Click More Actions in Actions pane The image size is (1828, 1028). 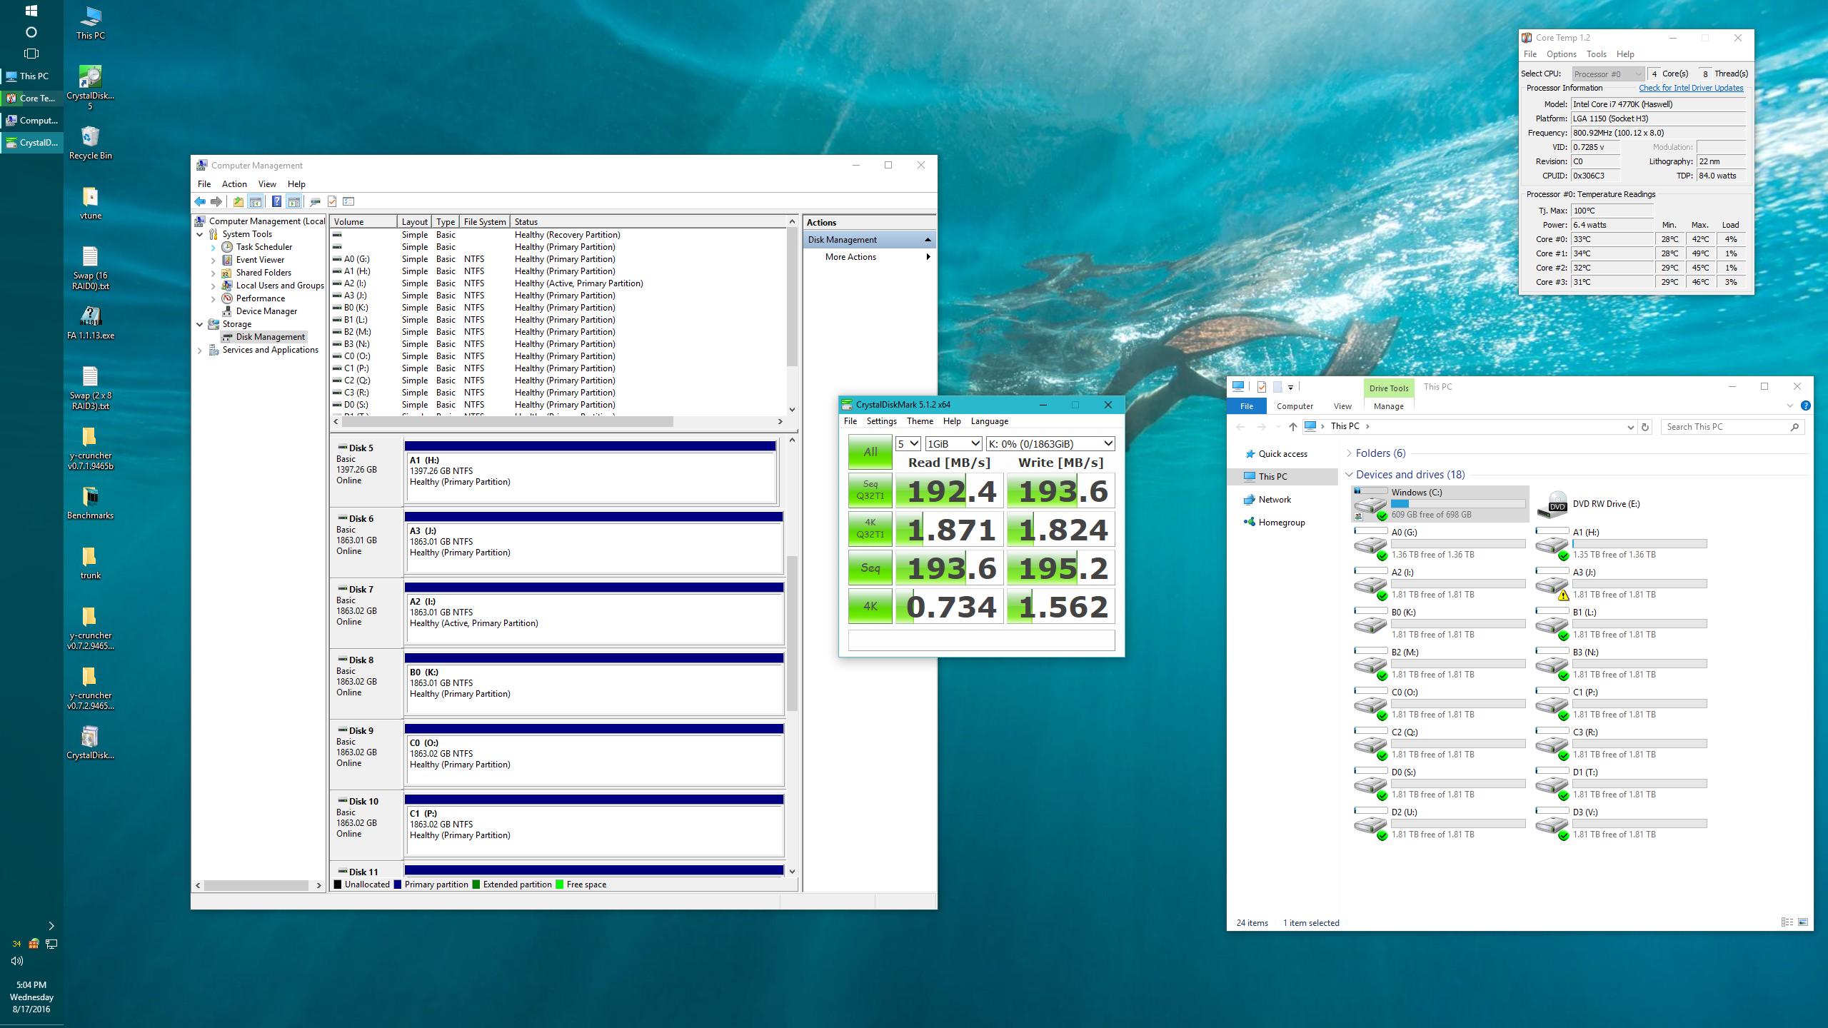(x=850, y=257)
